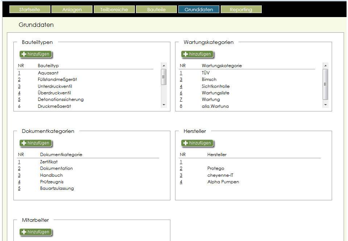Click hinzufügen under Mitarbeiter
The width and height of the screenshot is (348, 241).
click(36, 232)
